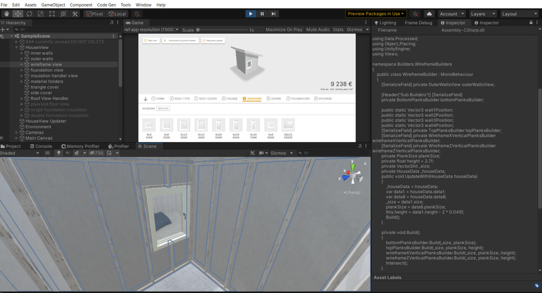
Task: Click the Stats button in Game view
Action: (338, 29)
